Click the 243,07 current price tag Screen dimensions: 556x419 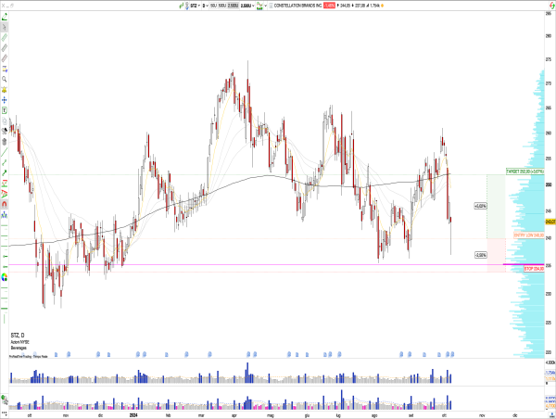[x=550, y=222]
